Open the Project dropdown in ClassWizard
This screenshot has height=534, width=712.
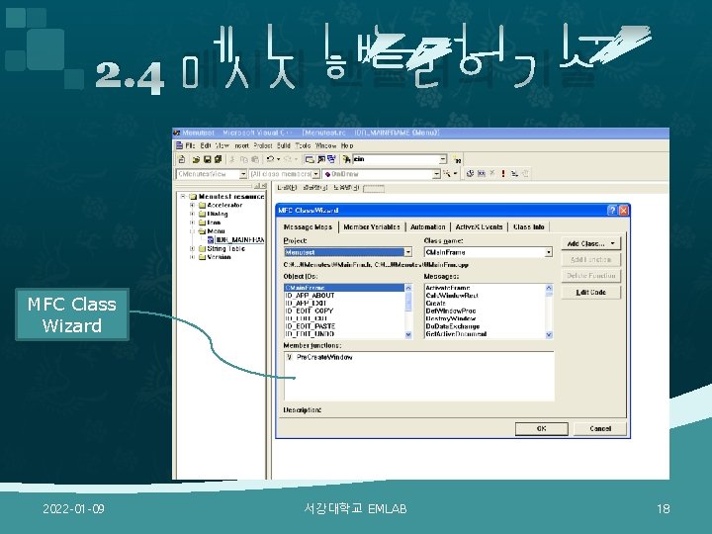[x=407, y=252]
